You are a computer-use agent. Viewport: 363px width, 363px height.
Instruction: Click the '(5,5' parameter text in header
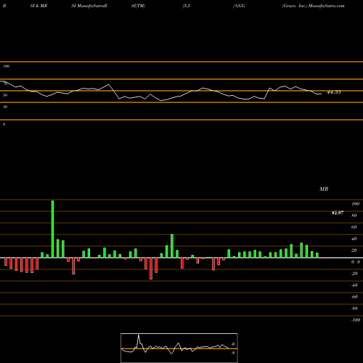coord(187,6)
